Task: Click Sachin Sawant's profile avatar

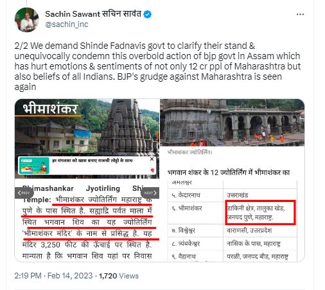Action: tap(26, 20)
